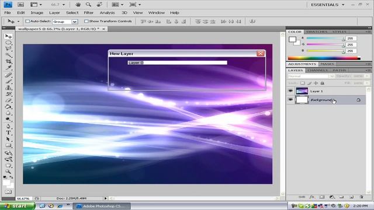Select the Elliptical Marquee tool

coord(8,43)
